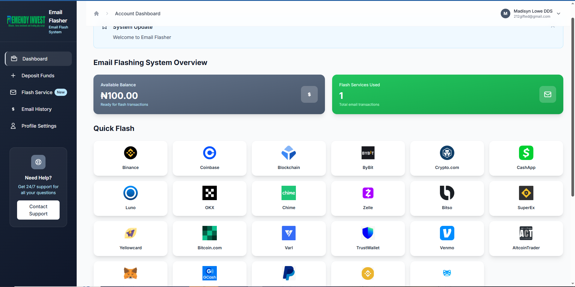Click the Chime logo tile

289,198
